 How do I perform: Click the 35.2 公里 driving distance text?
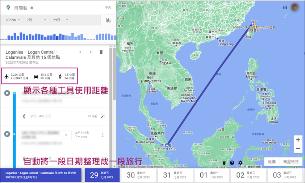tap(46, 75)
